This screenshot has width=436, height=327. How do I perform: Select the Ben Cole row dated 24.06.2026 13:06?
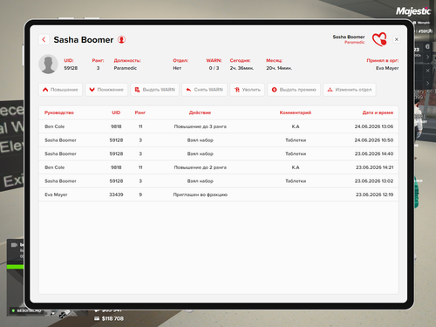(219, 126)
